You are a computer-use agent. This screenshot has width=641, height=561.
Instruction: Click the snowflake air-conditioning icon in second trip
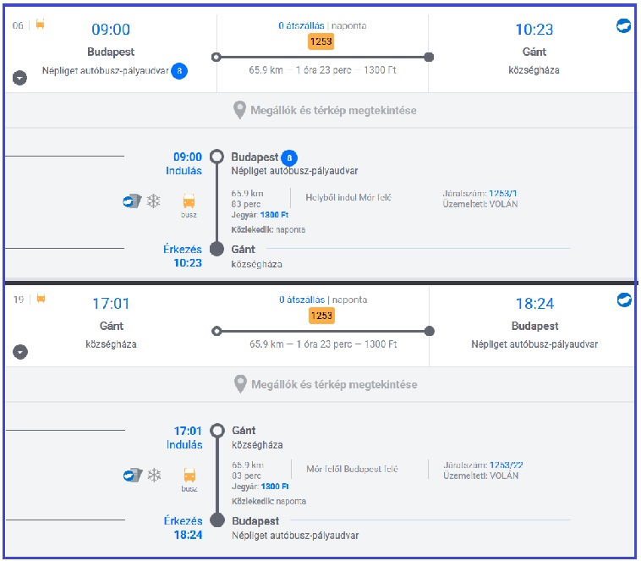click(x=154, y=475)
